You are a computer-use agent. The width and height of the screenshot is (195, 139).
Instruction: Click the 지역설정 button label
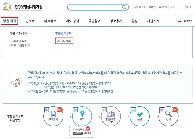(x=78, y=133)
